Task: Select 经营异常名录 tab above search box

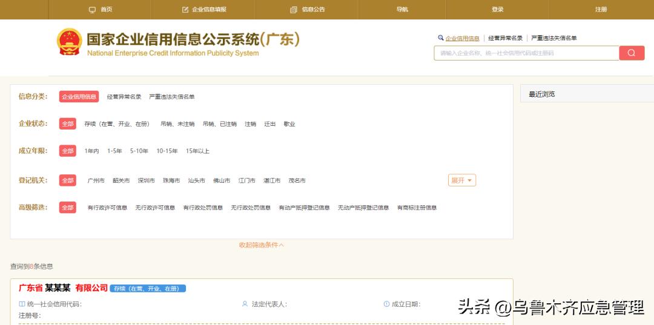Action: [505, 38]
